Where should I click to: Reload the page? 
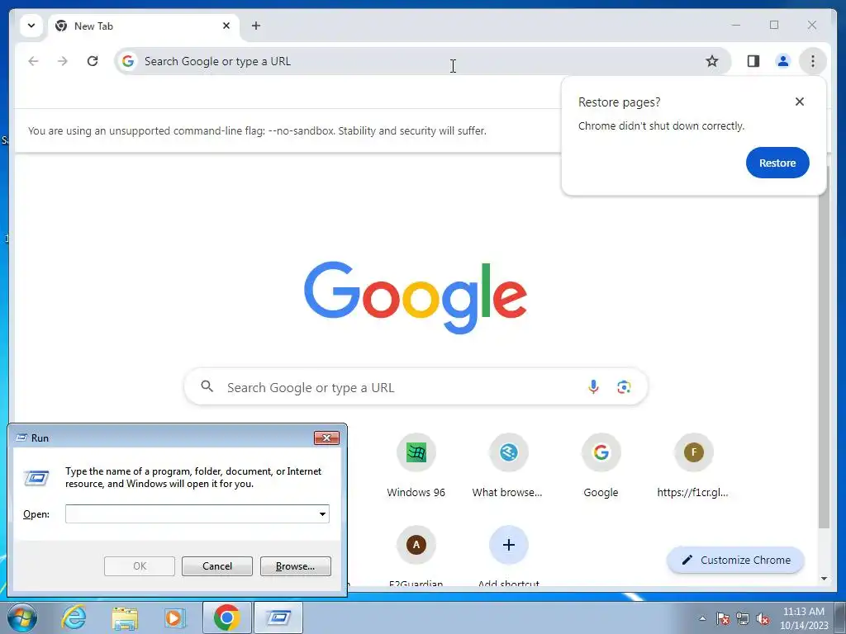click(x=93, y=61)
